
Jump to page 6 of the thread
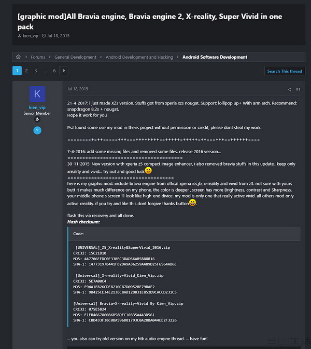tap(54, 71)
